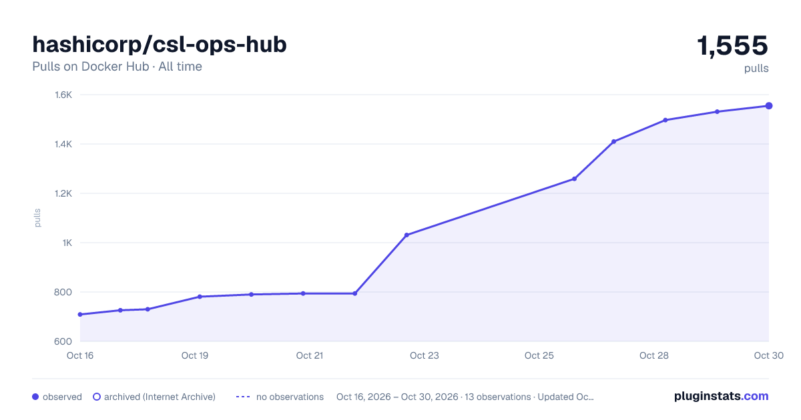Click the large final data point on Oct 30
This screenshot has height=420, width=801.
[x=769, y=105]
